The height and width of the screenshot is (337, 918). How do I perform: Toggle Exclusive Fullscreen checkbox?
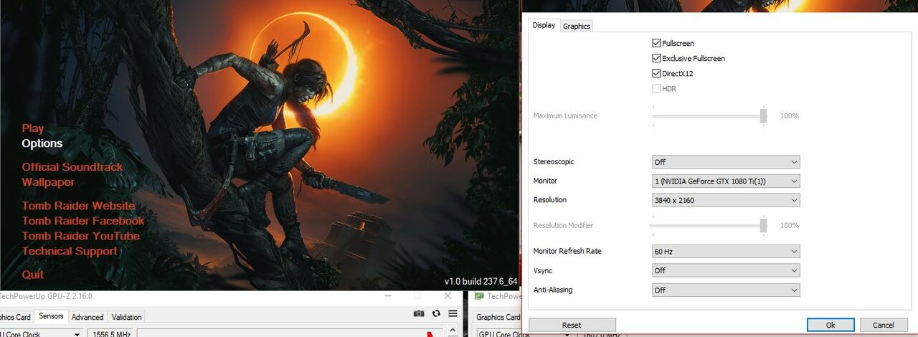coord(656,58)
